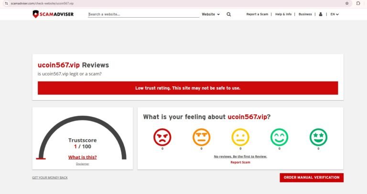Select the smiling green face rating
Image resolution: width=367 pixels, height=194 pixels.
coord(280,138)
